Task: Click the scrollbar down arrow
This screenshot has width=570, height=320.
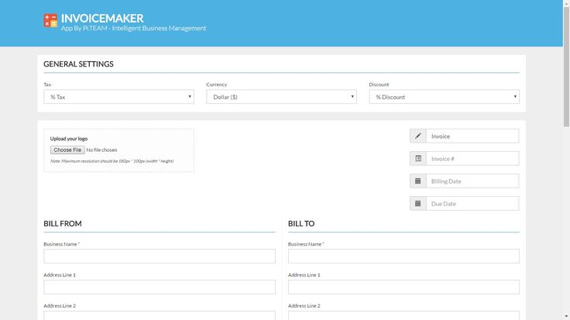Action: 566,317
